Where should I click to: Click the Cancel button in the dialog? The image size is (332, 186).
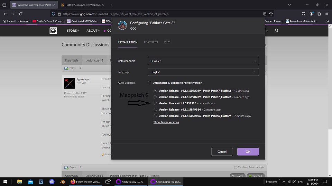click(222, 152)
